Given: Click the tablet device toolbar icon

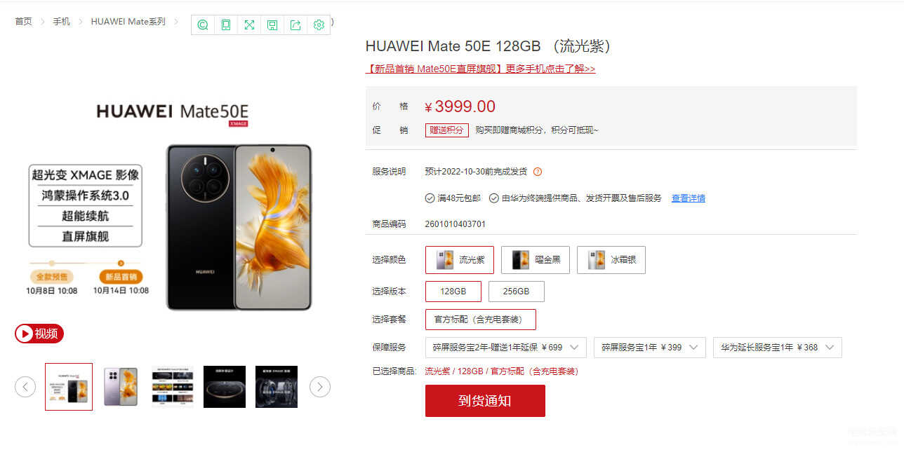Looking at the screenshot, I should 226,25.
